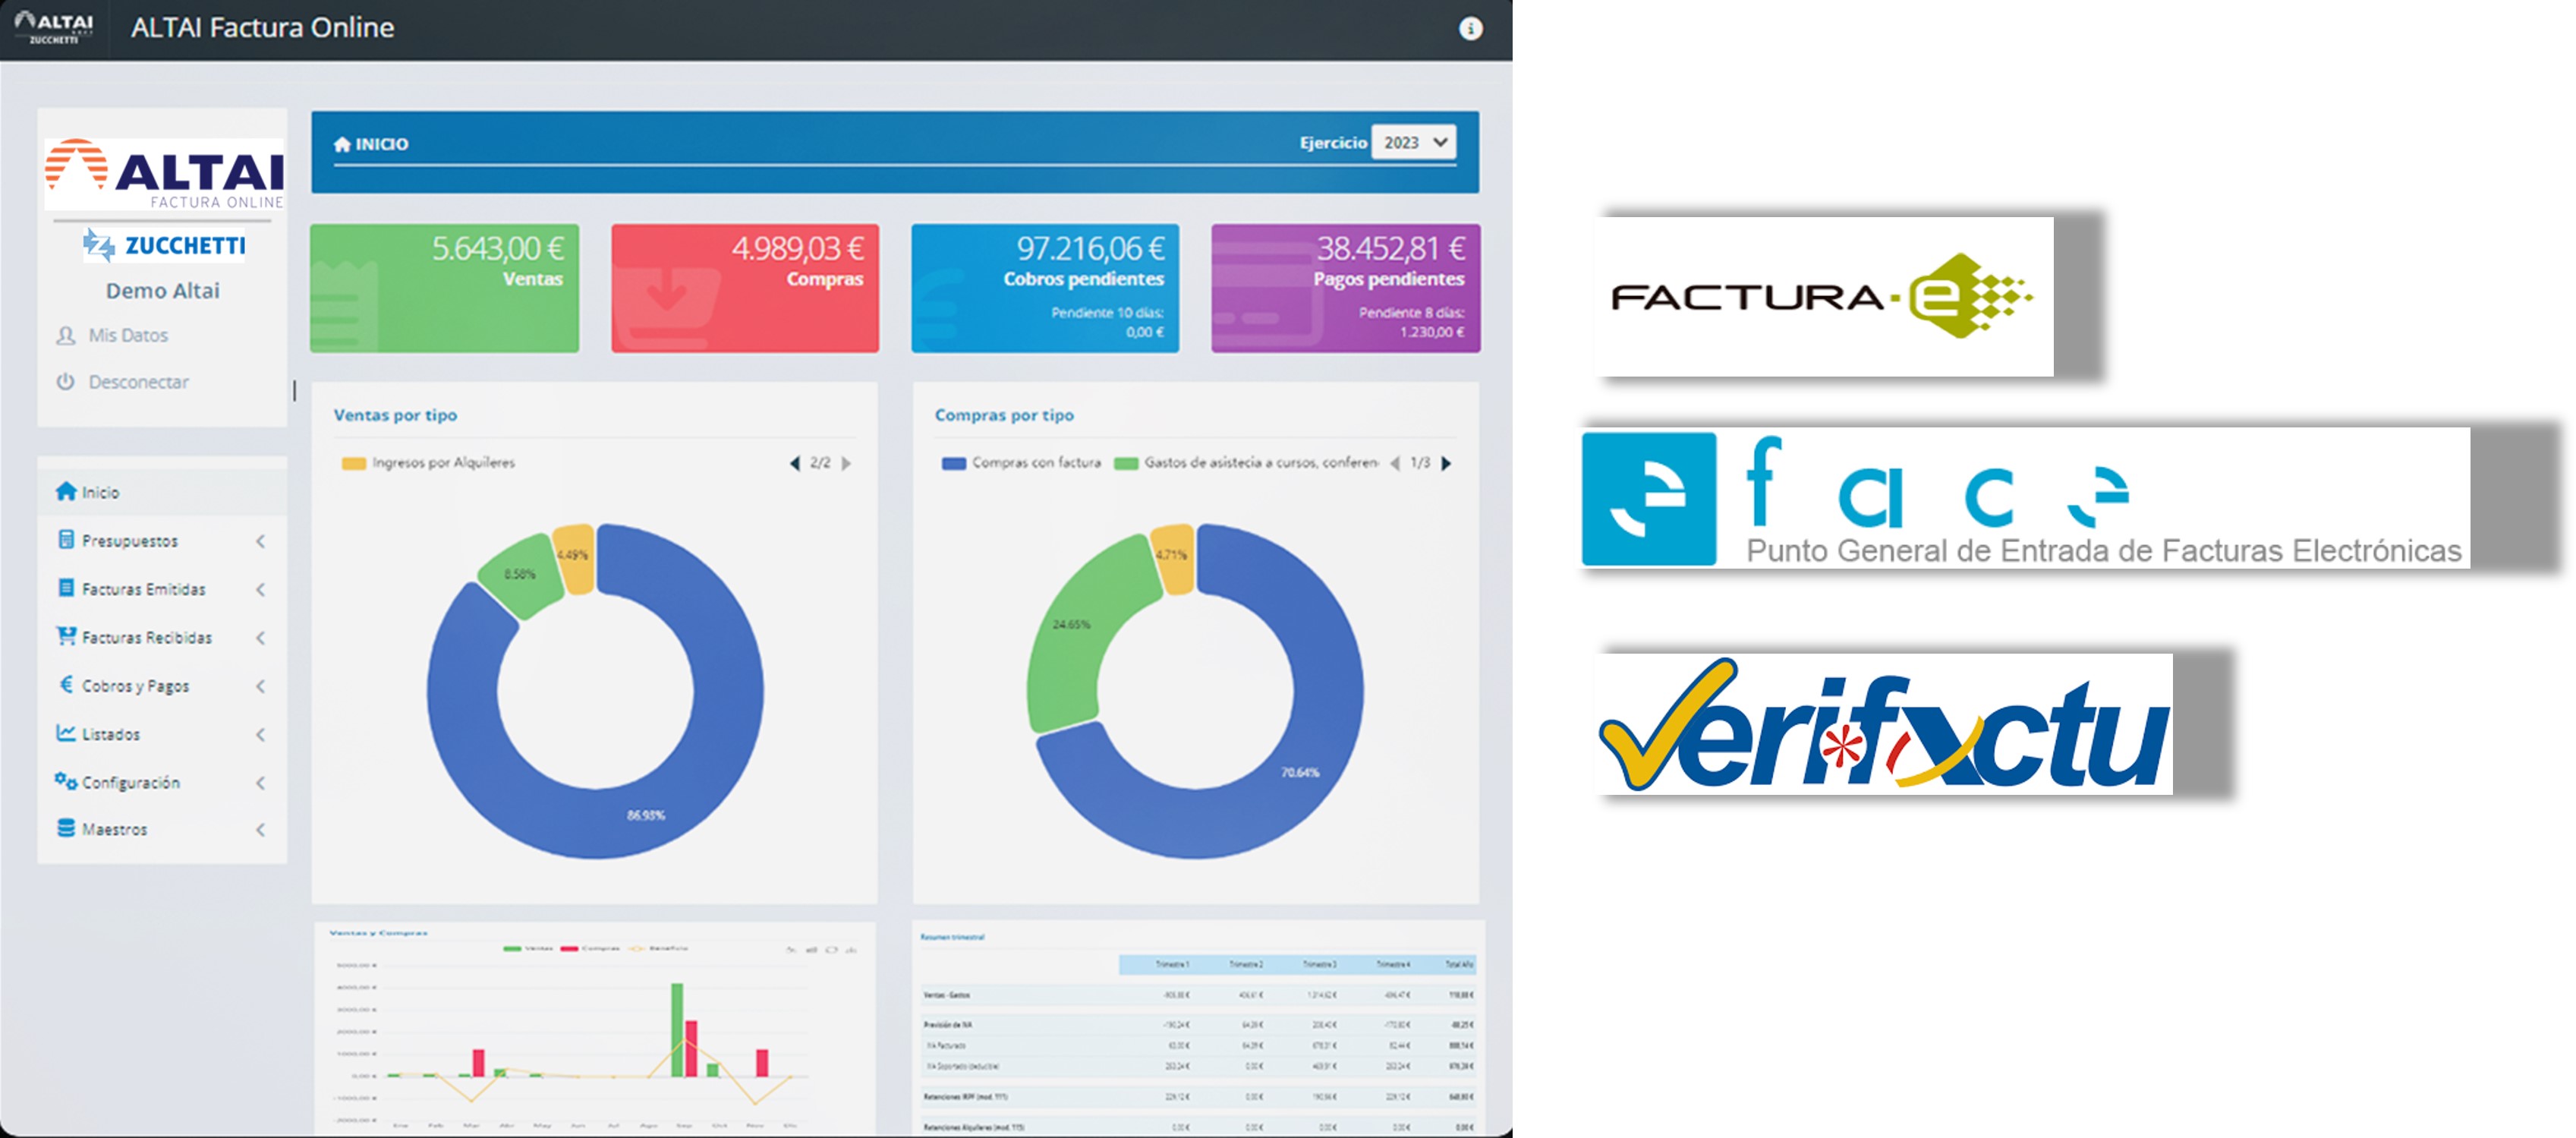This screenshot has height=1138, width=2576.
Task: Click the Facturas Emitidas document icon
Action: 66,588
